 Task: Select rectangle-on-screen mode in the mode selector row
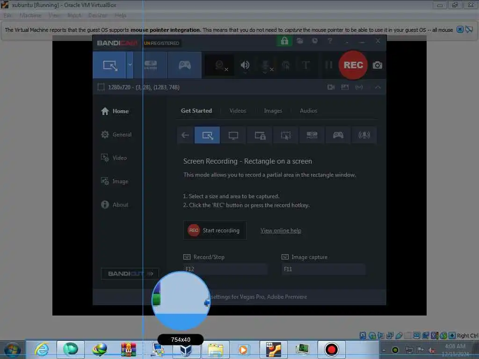pos(207,135)
